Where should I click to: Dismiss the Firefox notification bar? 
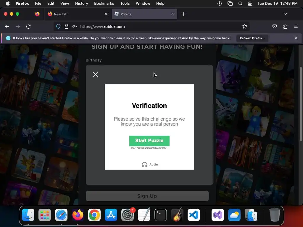tap(296, 38)
